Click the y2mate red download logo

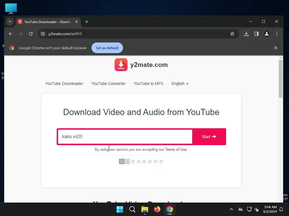121,65
